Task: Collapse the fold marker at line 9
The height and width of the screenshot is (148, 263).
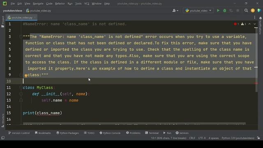Action: (21, 75)
